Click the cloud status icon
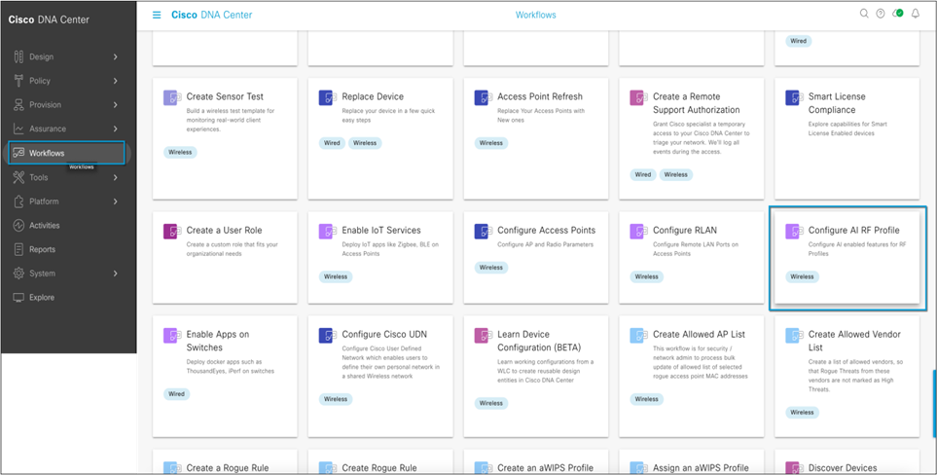 [x=897, y=14]
